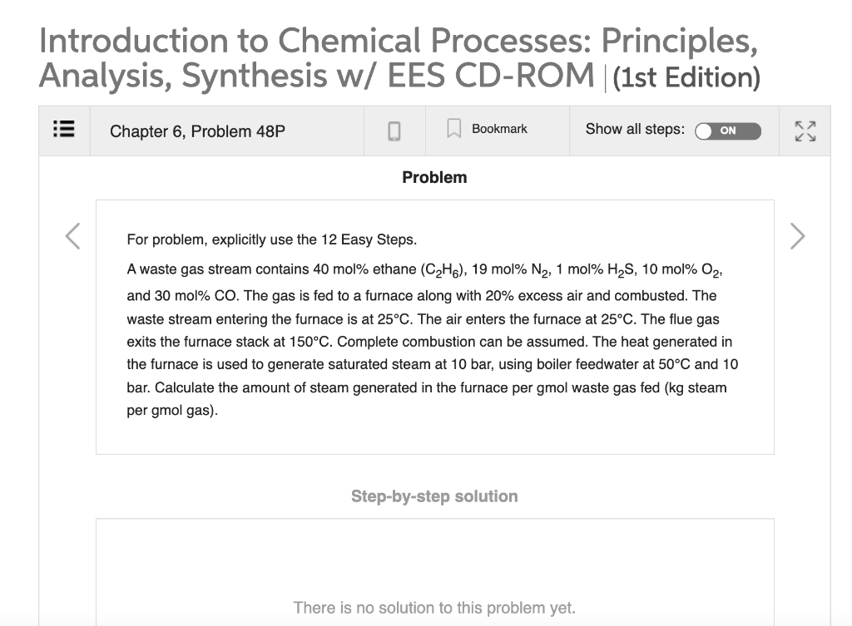Go to the previous problem using left chevron
852x626 pixels.
[x=72, y=236]
